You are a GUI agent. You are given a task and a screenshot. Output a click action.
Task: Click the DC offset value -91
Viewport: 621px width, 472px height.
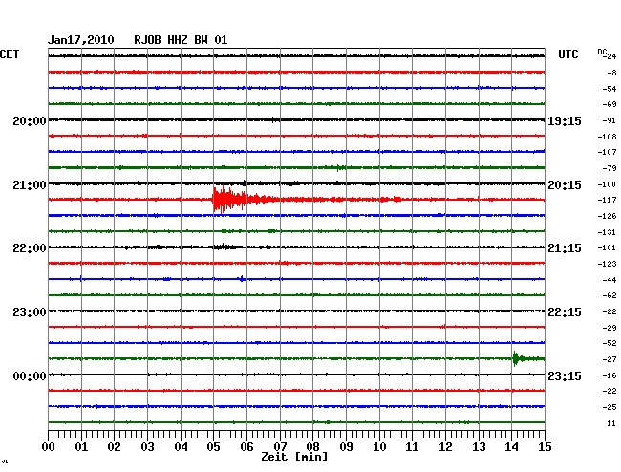[610, 120]
